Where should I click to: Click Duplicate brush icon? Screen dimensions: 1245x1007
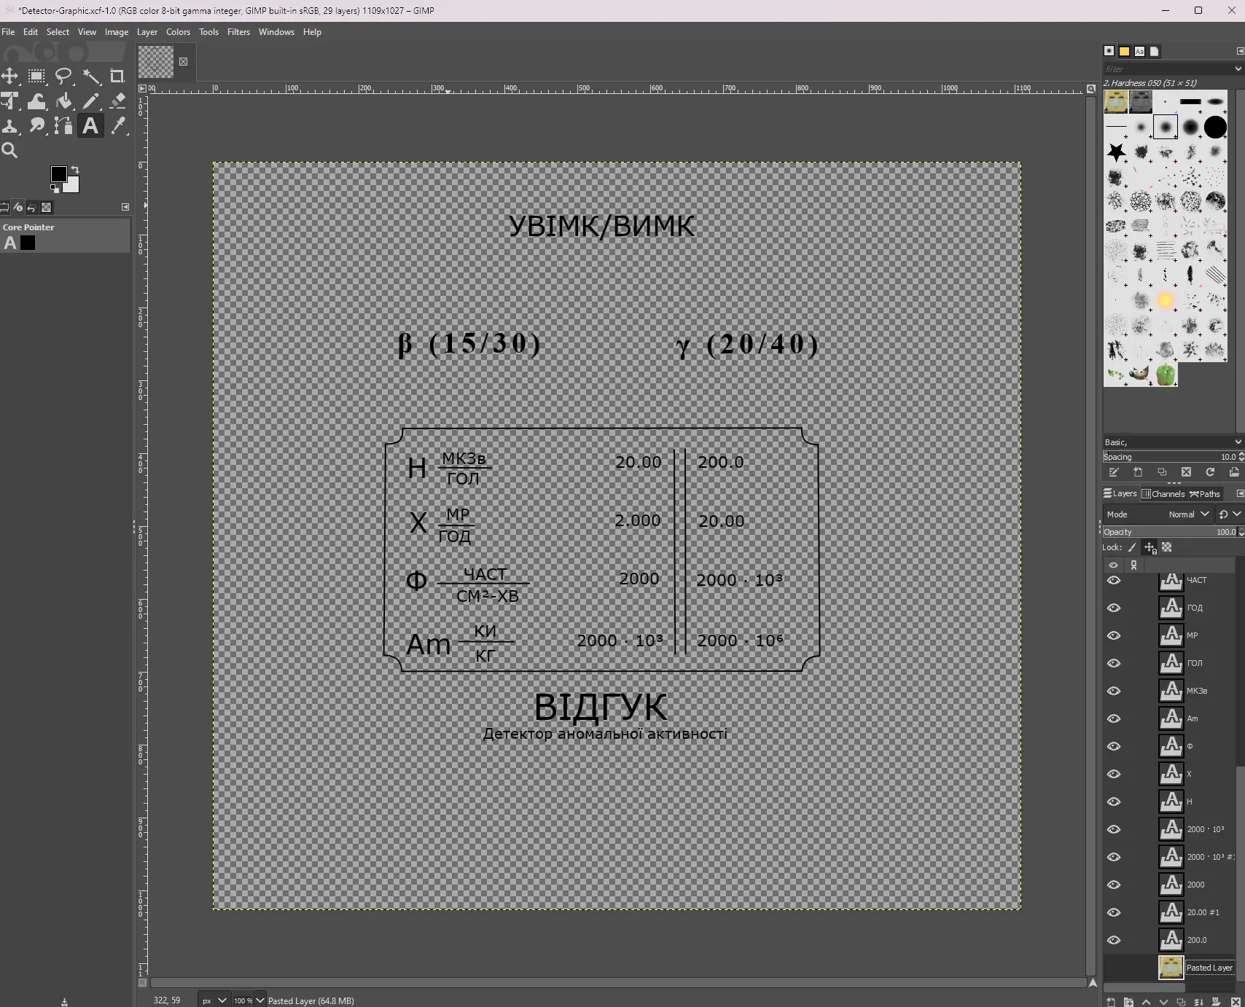(x=1162, y=472)
